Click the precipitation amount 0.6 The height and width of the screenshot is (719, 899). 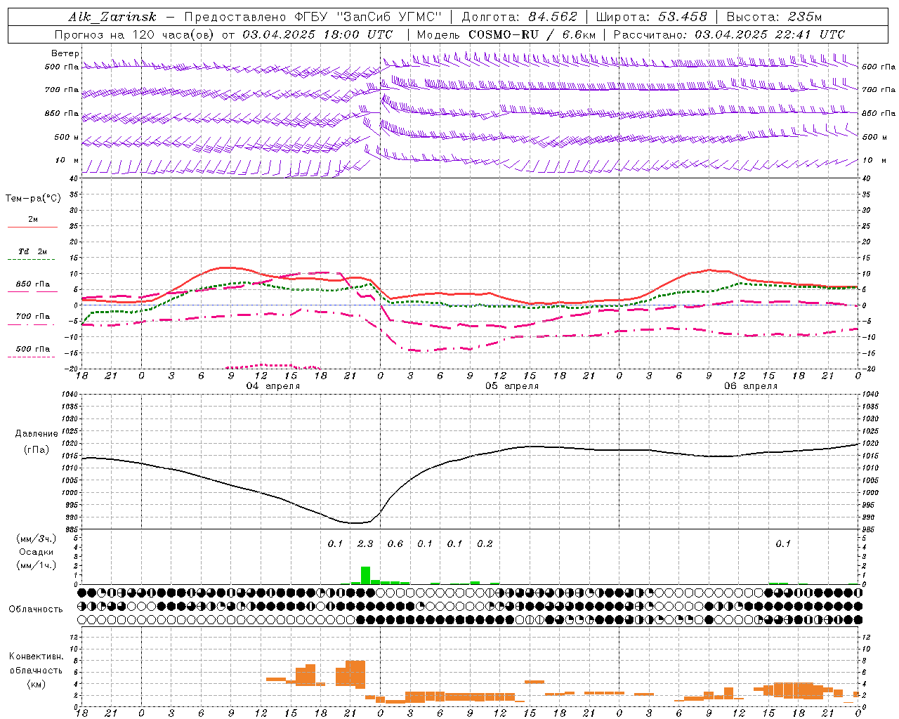(x=395, y=543)
